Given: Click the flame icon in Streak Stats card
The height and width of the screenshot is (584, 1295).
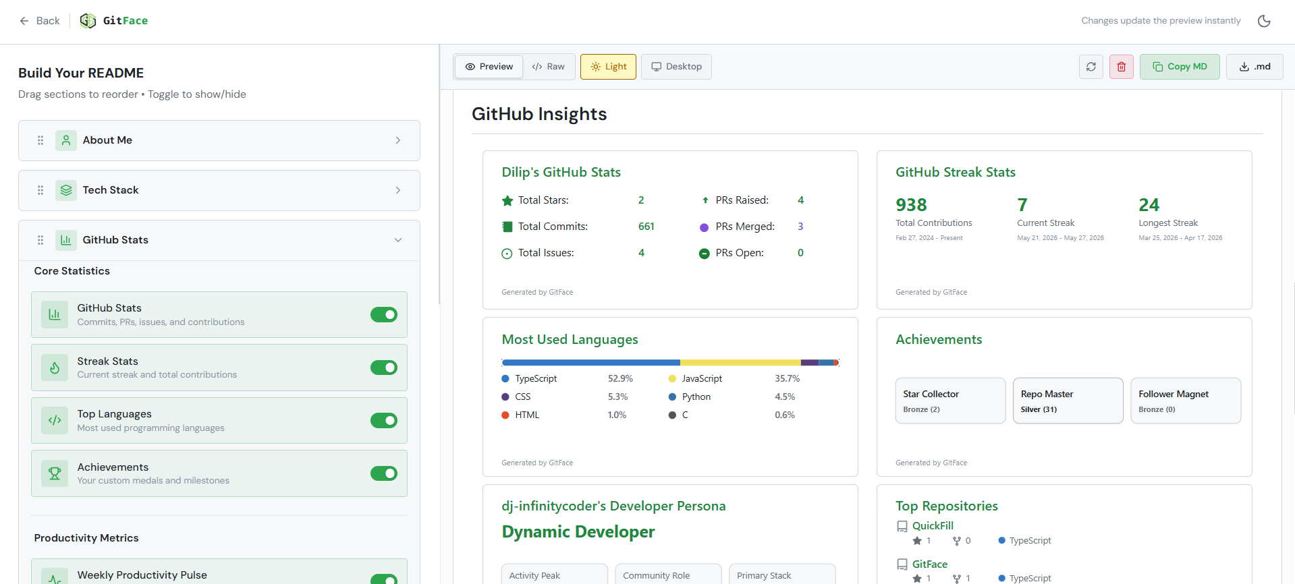Looking at the screenshot, I should click(55, 368).
